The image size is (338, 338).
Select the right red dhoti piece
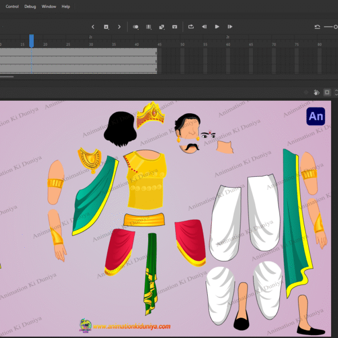click(190, 242)
